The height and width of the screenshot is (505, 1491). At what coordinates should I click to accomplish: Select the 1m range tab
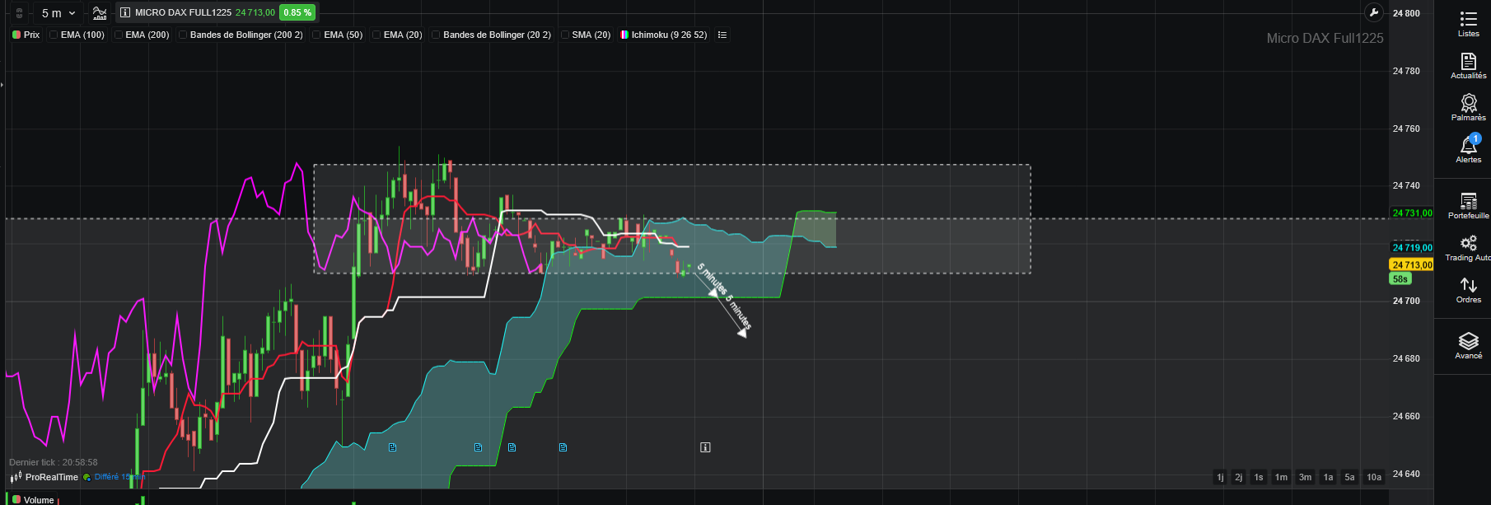[x=1281, y=477]
